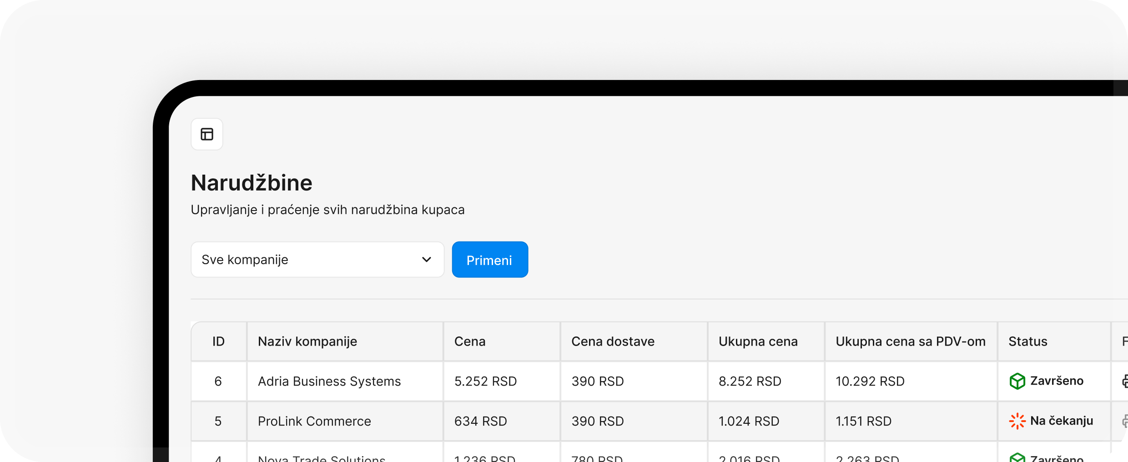Select the Cena dostave column header
The image size is (1128, 462).
[x=634, y=341]
